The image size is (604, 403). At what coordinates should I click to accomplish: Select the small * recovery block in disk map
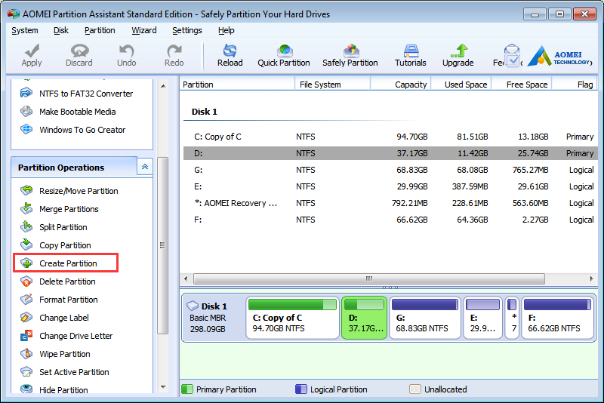coord(512,318)
